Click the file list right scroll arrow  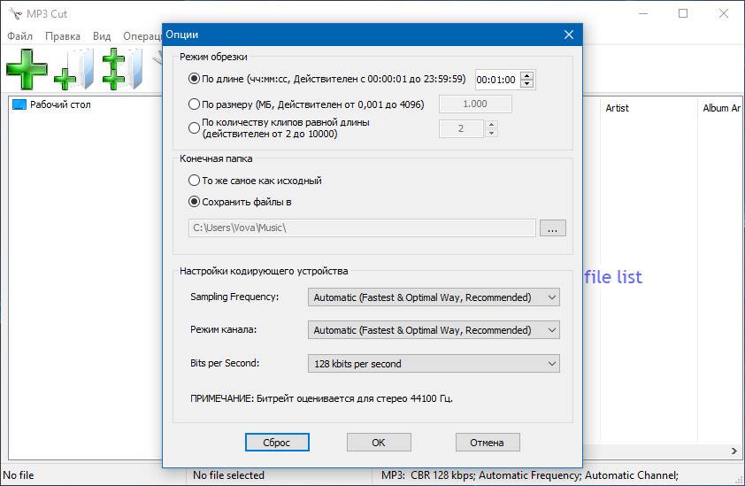click(x=734, y=451)
